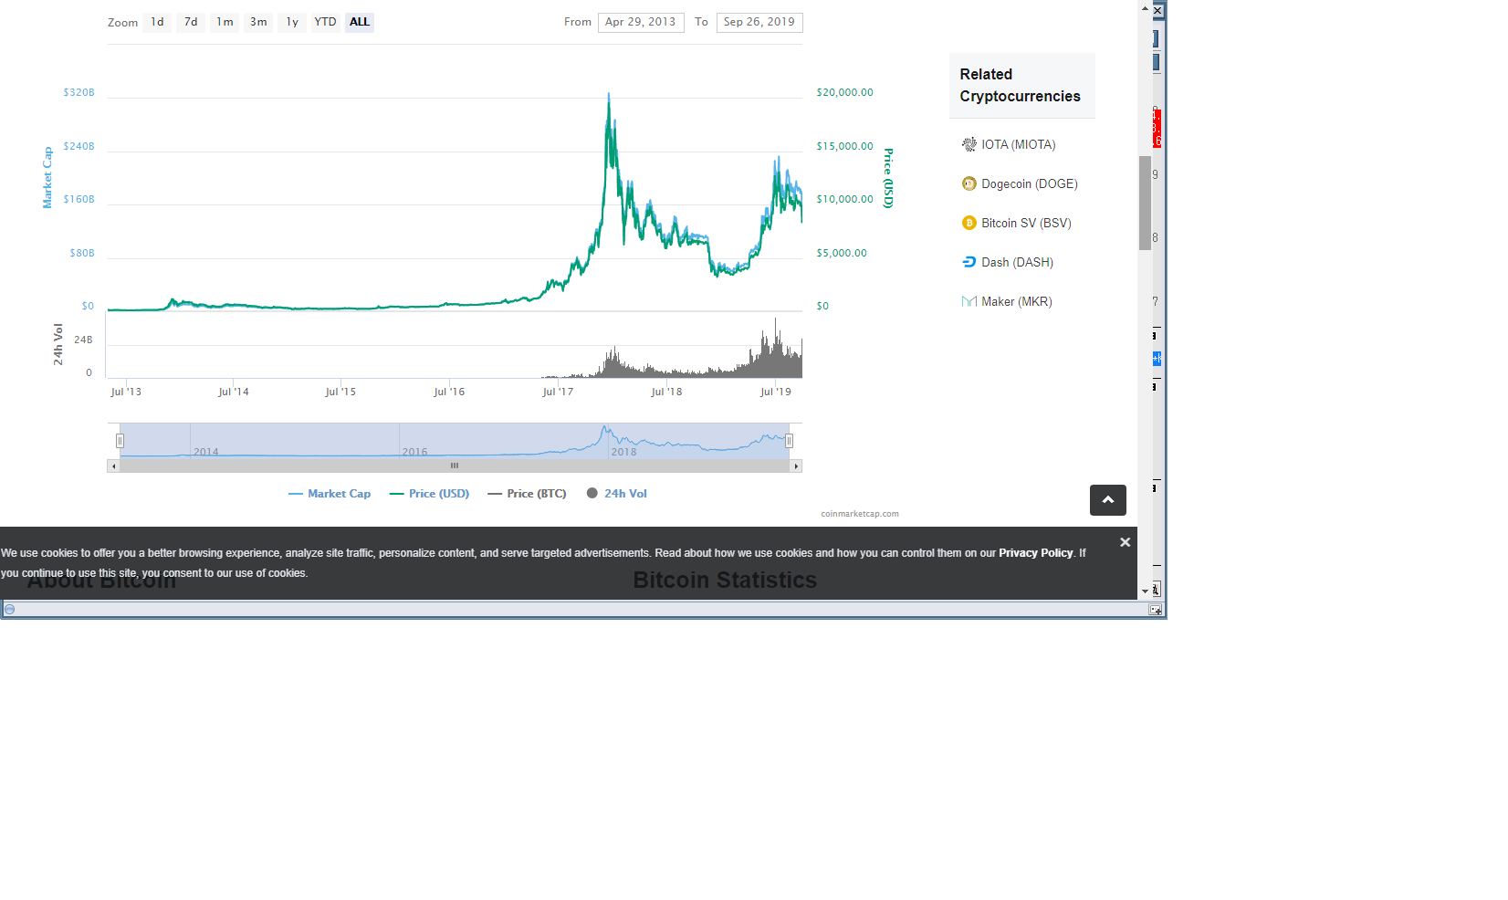Edit the From date field
This screenshot has height=900, width=1508.
click(641, 22)
